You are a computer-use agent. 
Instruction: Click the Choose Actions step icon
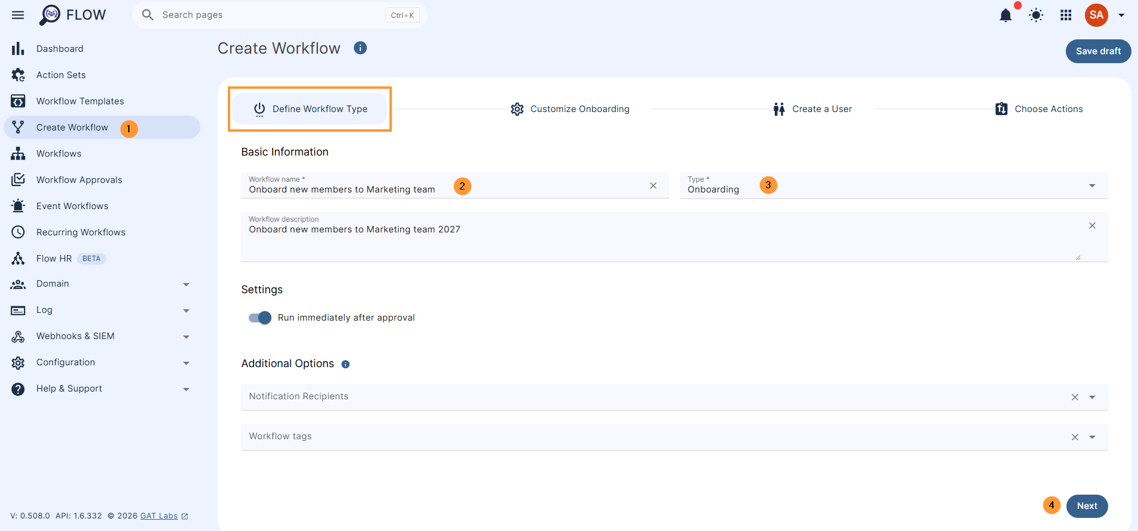coord(1001,109)
